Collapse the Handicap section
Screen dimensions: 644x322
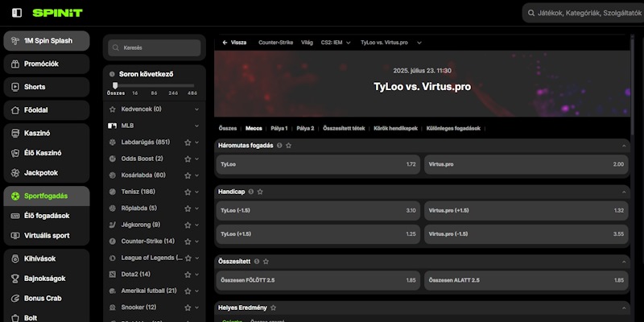(x=624, y=192)
